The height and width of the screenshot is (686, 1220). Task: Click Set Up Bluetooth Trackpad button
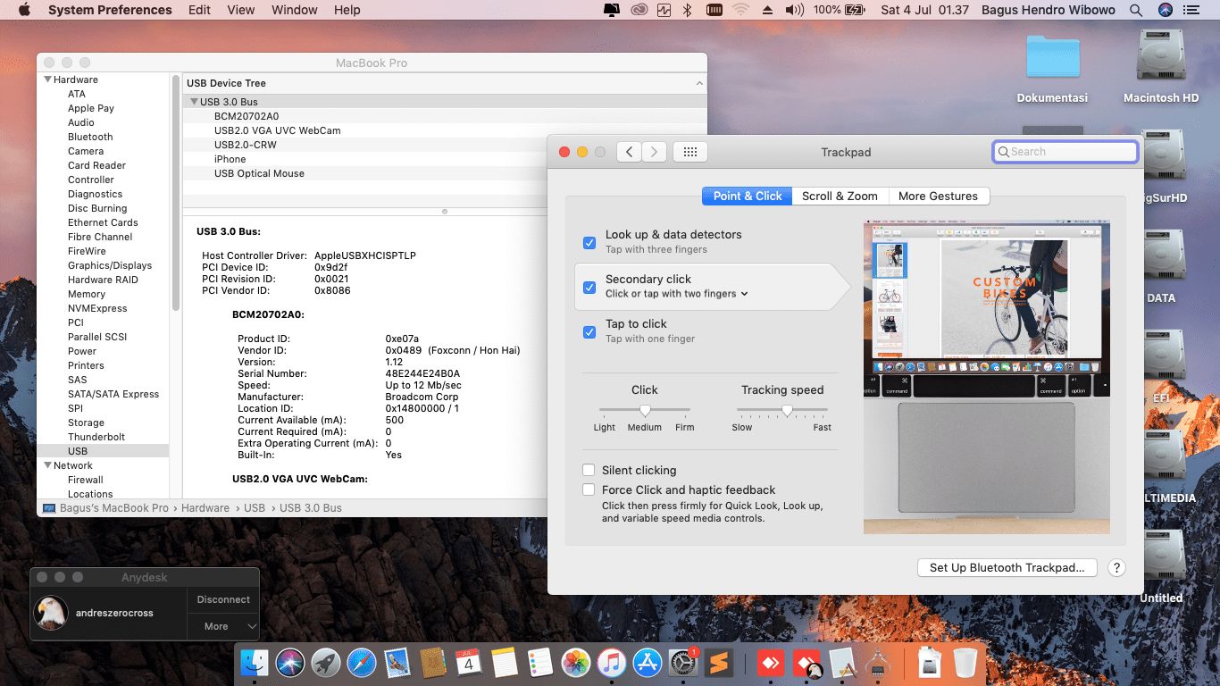1007,567
